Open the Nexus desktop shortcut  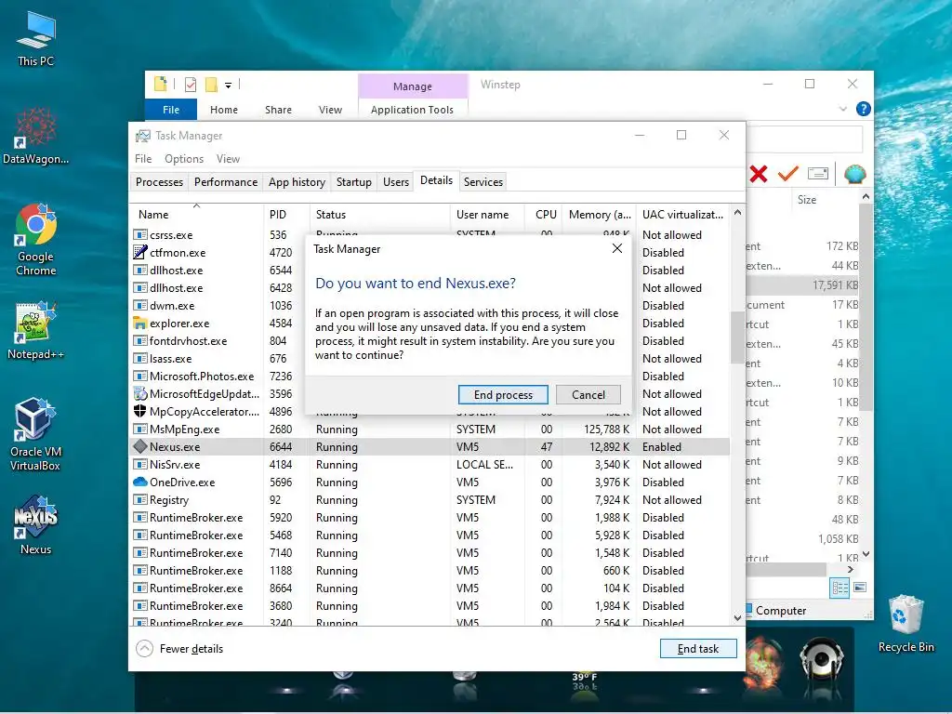(x=36, y=525)
